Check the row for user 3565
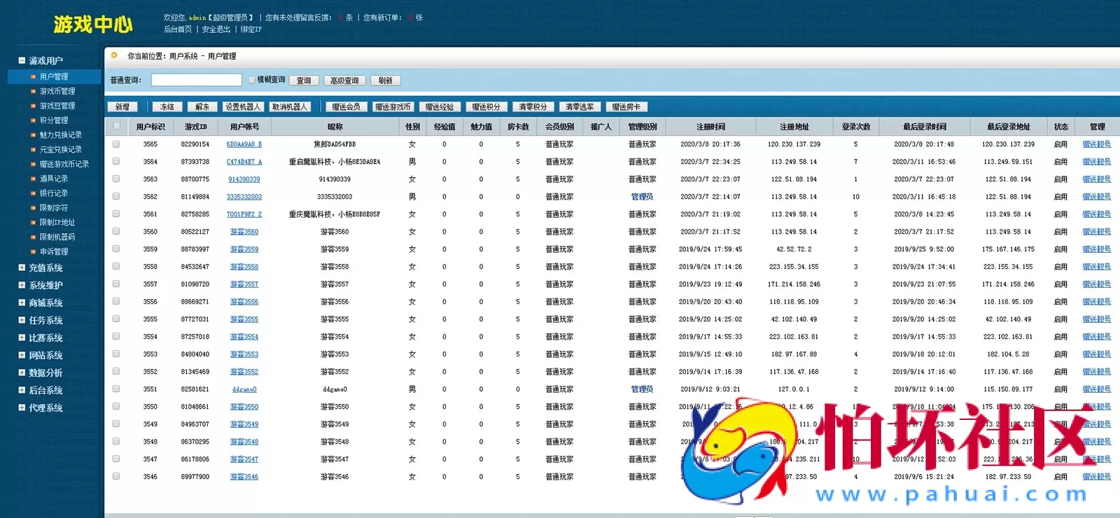This screenshot has height=518, width=1120. click(116, 144)
